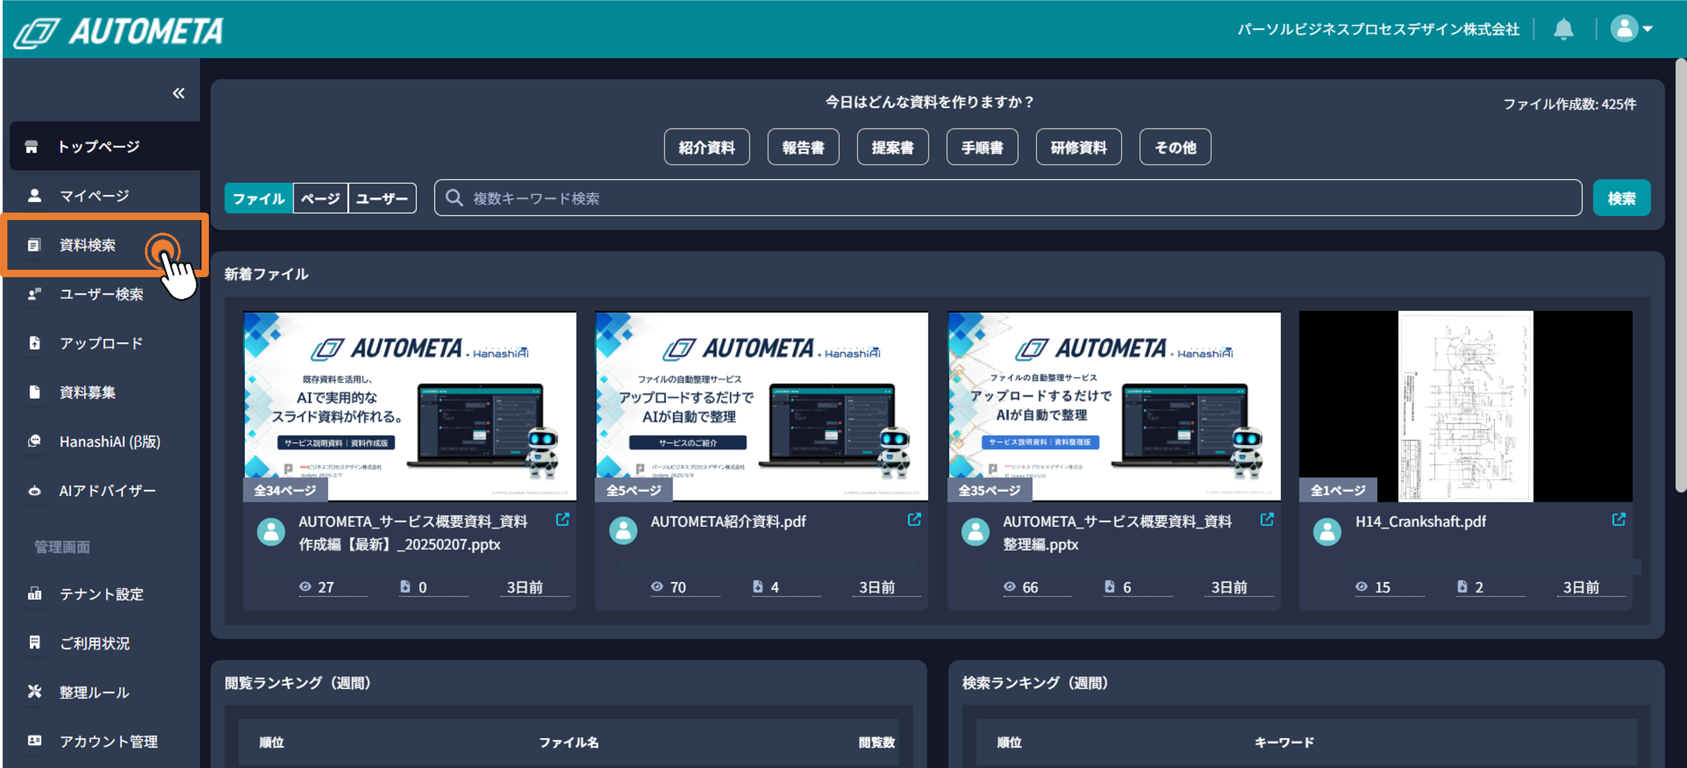Click the ファイル作成数: 425件 text
Image resolution: width=1687 pixels, height=768 pixels.
pos(1569,104)
